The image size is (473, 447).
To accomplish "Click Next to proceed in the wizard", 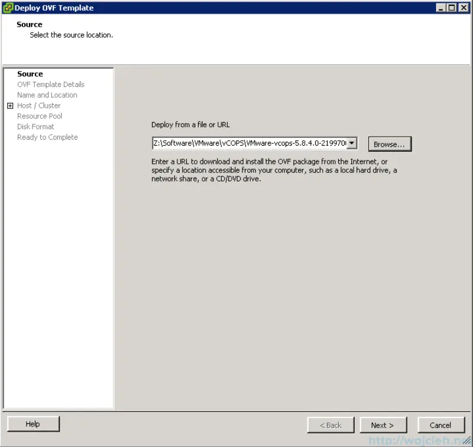I will tap(383, 425).
